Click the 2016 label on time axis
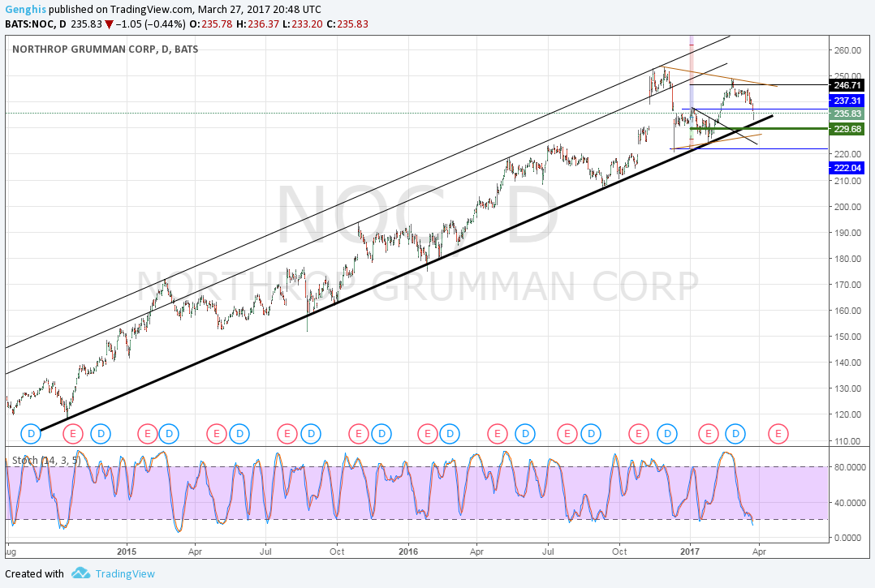 tap(408, 552)
